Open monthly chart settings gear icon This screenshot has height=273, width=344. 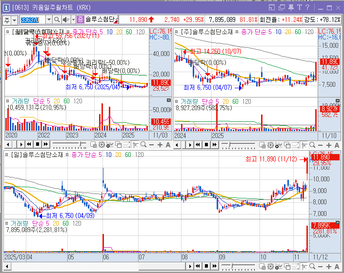101,145
